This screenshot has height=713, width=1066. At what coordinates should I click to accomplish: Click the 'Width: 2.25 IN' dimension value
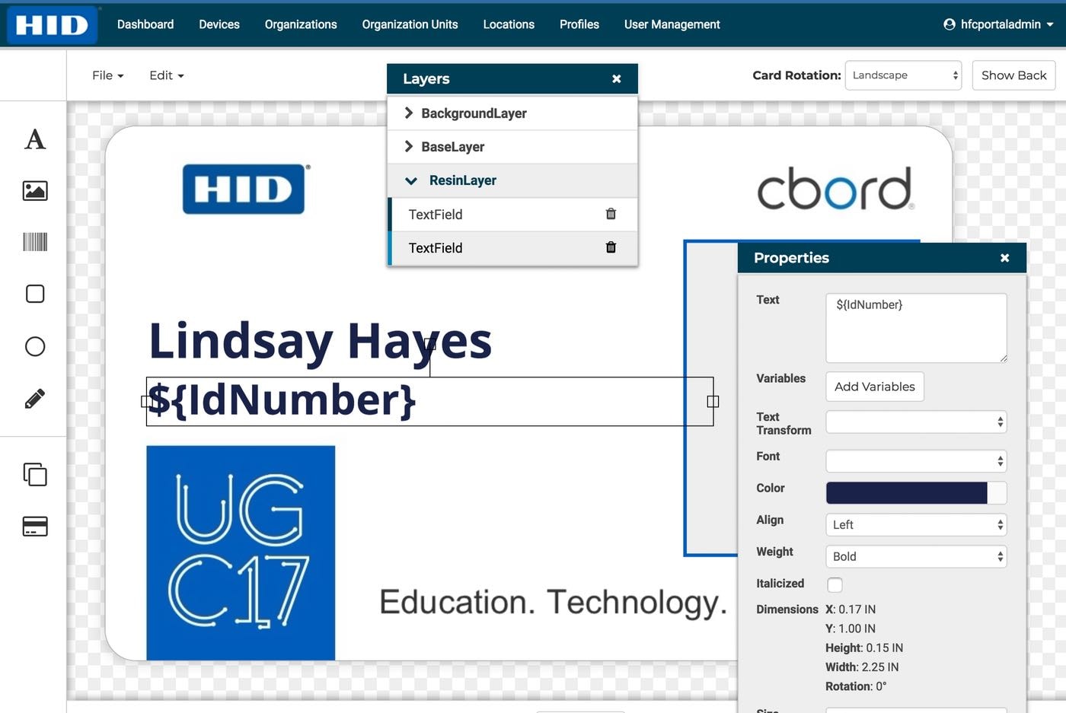click(x=862, y=667)
